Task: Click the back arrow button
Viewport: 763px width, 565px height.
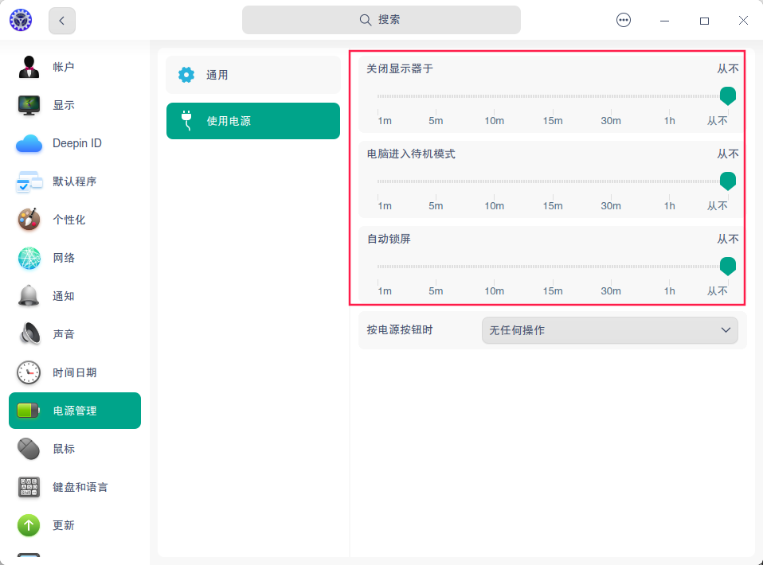Action: (61, 20)
